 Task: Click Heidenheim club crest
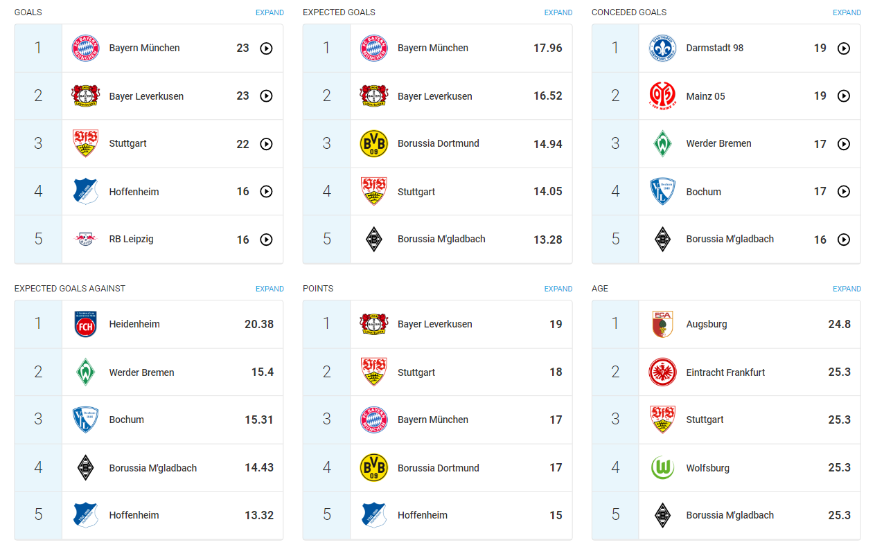click(86, 324)
